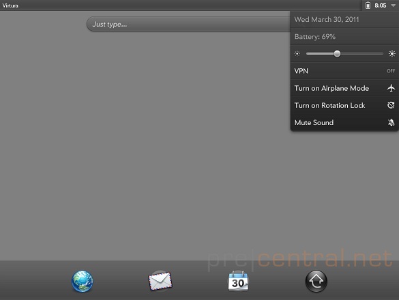Click the high brightness sun icon
The height and width of the screenshot is (300, 399).
pyautogui.click(x=392, y=54)
